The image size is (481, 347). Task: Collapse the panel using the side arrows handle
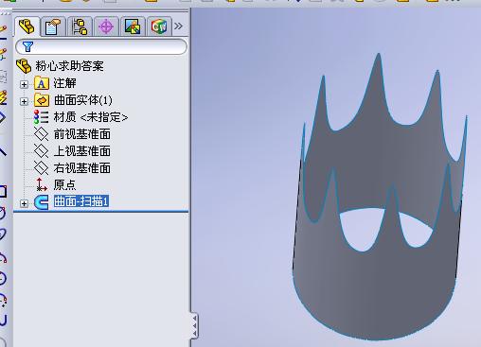coord(194,326)
